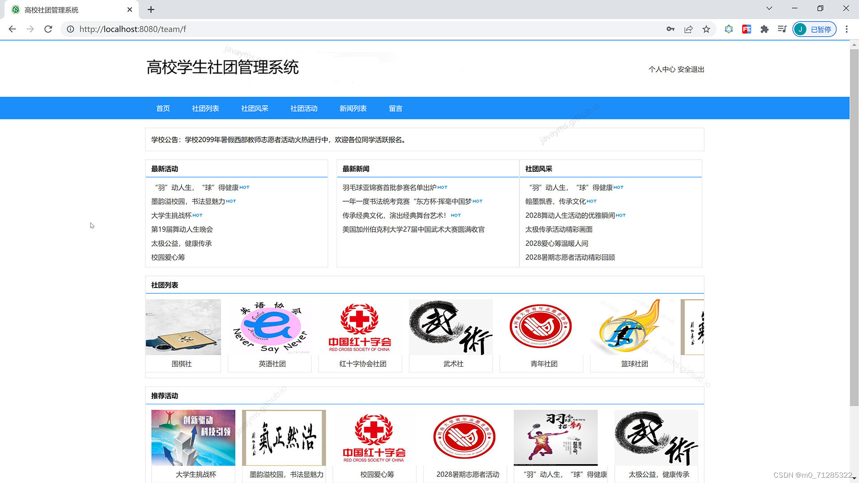The image size is (859, 483).
Task: Open the paused profile button
Action: (815, 29)
